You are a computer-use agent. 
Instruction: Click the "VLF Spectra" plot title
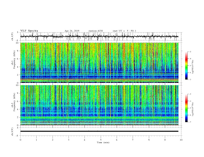click(29, 31)
